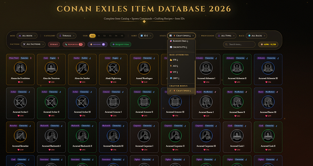Select Accursed Cook I bowl icon
The width and height of the screenshot is (313, 166).
(x=237, y=136)
